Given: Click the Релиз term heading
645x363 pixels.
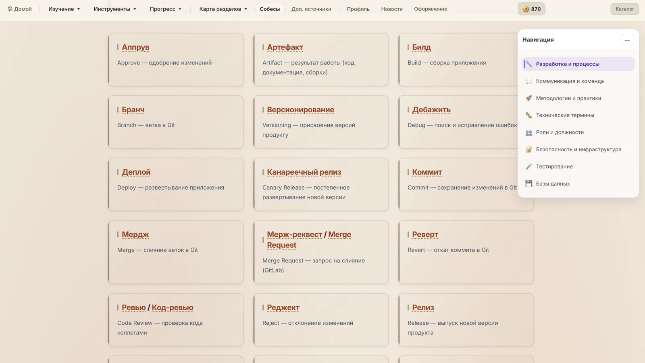Looking at the screenshot, I should pyautogui.click(x=423, y=308).
